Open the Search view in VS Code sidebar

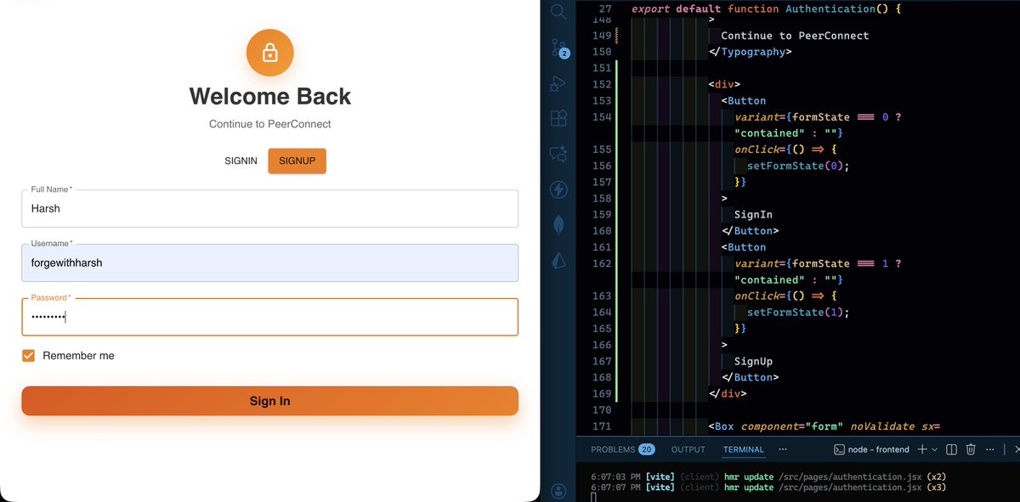click(x=558, y=11)
